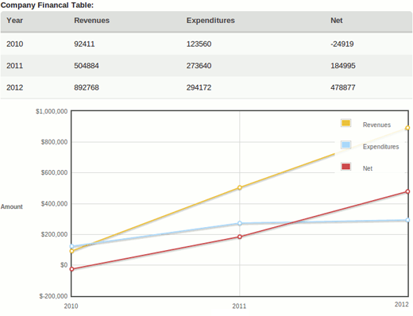Viewport: 413px width, 316px height.
Task: Click the Net data point for 2010
Action: click(71, 269)
